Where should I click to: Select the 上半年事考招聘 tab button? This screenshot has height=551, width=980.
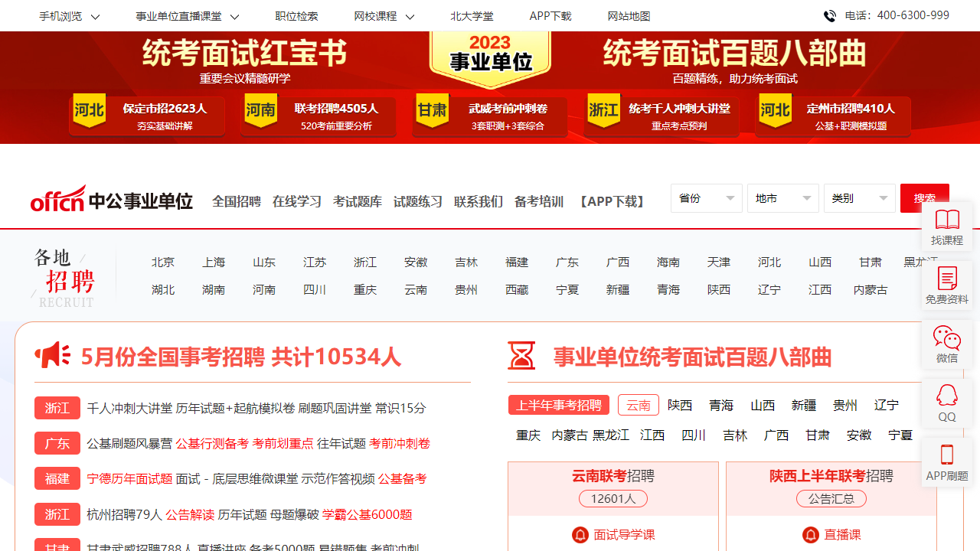point(559,405)
